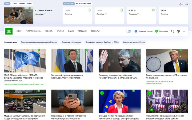Open the live broadcast thumbnail Дельфин
192x120 pixels.
19,15
